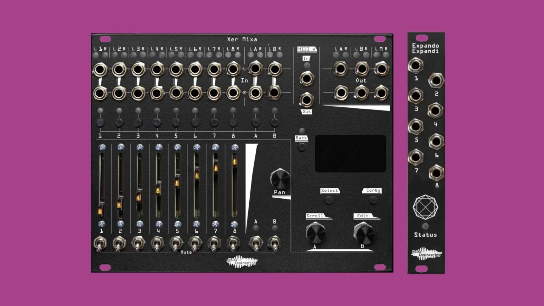Click the channel 6 fader handle

point(196,176)
